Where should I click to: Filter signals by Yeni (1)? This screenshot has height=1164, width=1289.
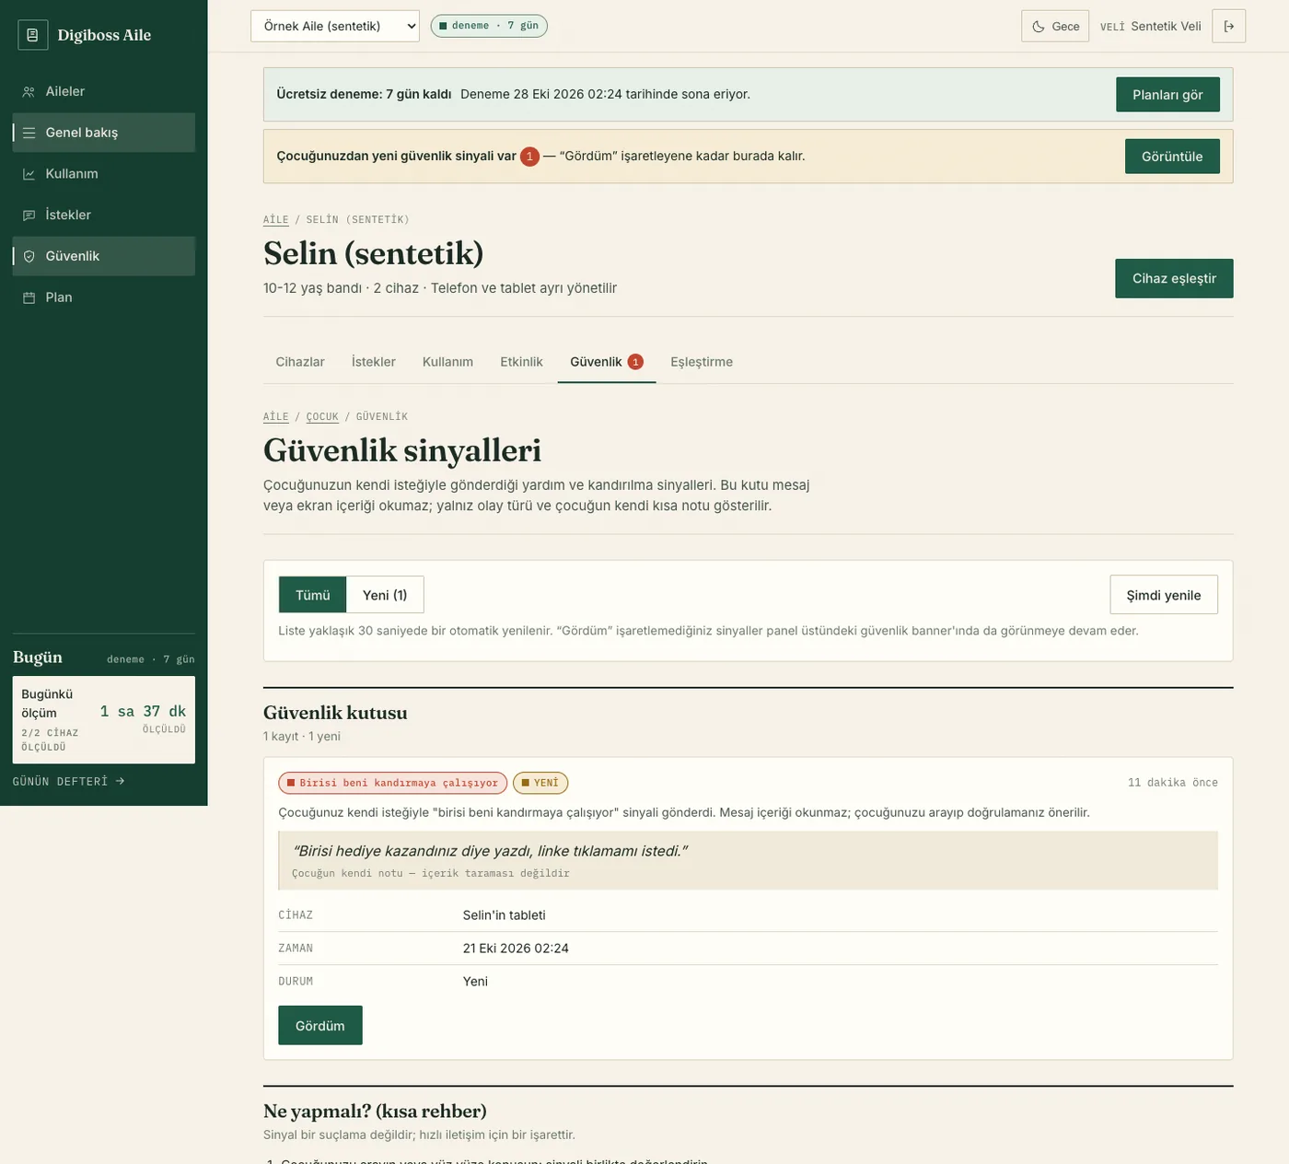pyautogui.click(x=385, y=595)
